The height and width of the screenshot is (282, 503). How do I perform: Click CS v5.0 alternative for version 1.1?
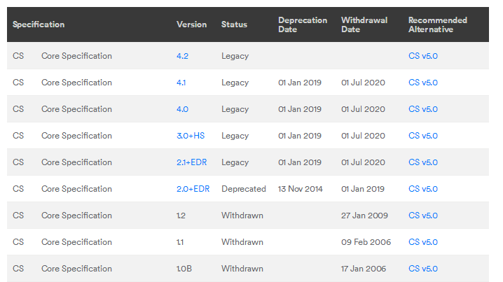(x=422, y=242)
